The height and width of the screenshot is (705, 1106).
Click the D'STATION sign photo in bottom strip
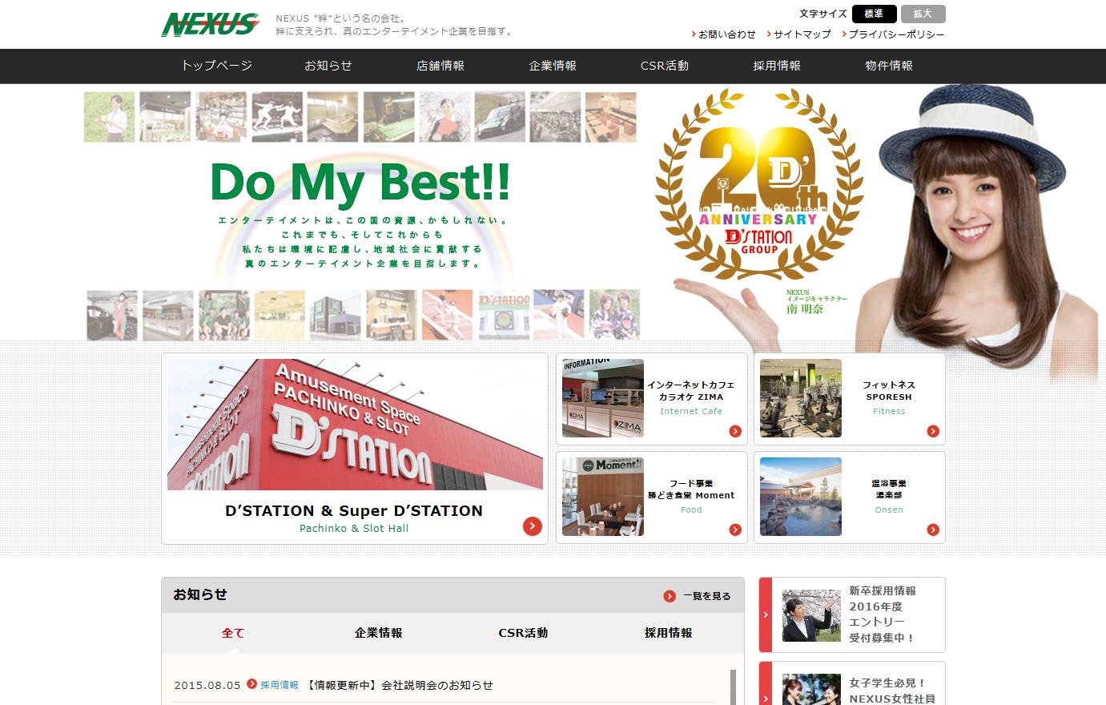[504, 315]
